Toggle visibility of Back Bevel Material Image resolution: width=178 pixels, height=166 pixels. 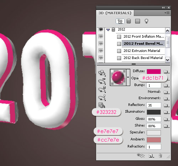[101, 58]
